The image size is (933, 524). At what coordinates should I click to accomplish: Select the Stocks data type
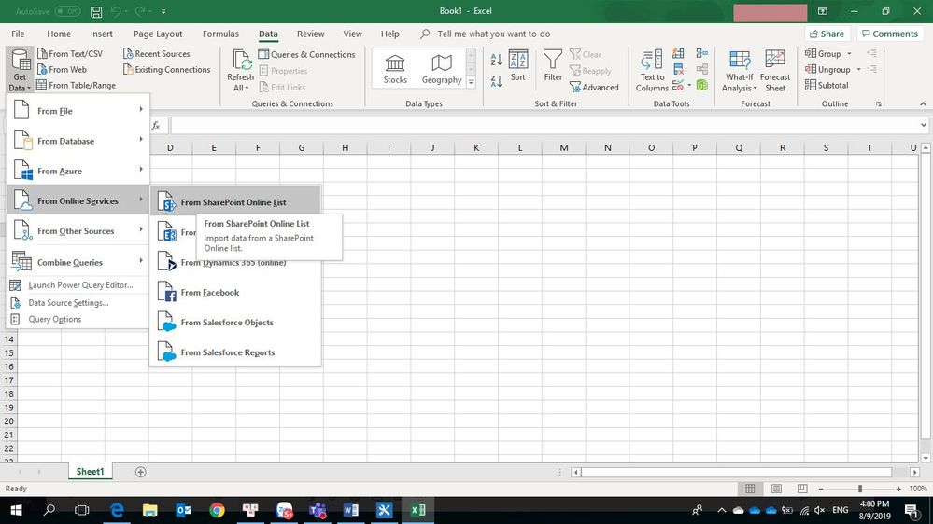[395, 69]
